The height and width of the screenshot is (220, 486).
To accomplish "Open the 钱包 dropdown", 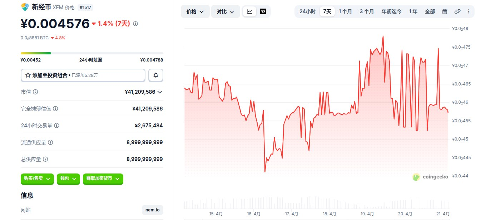I will 68,179.
